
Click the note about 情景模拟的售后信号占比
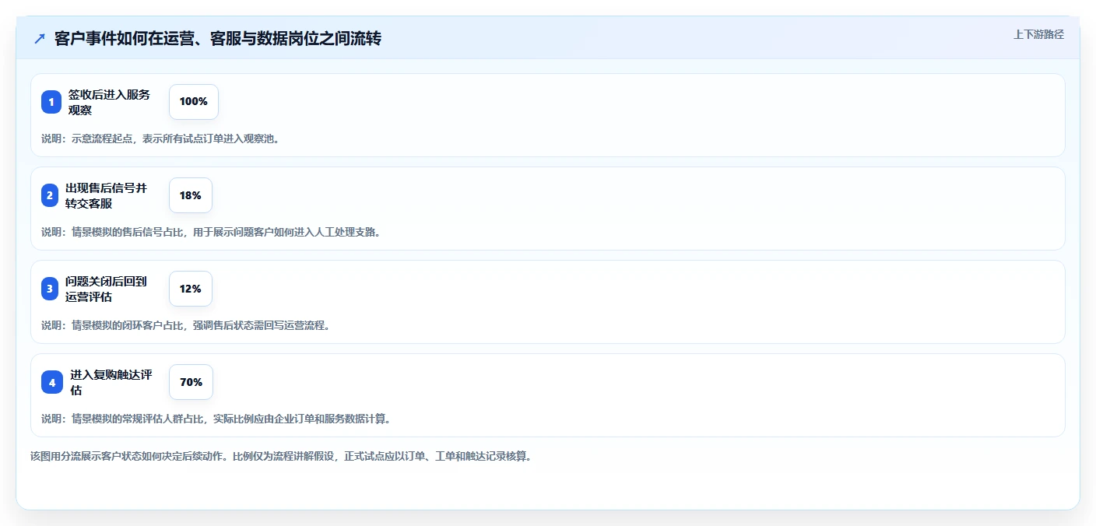[x=211, y=232]
